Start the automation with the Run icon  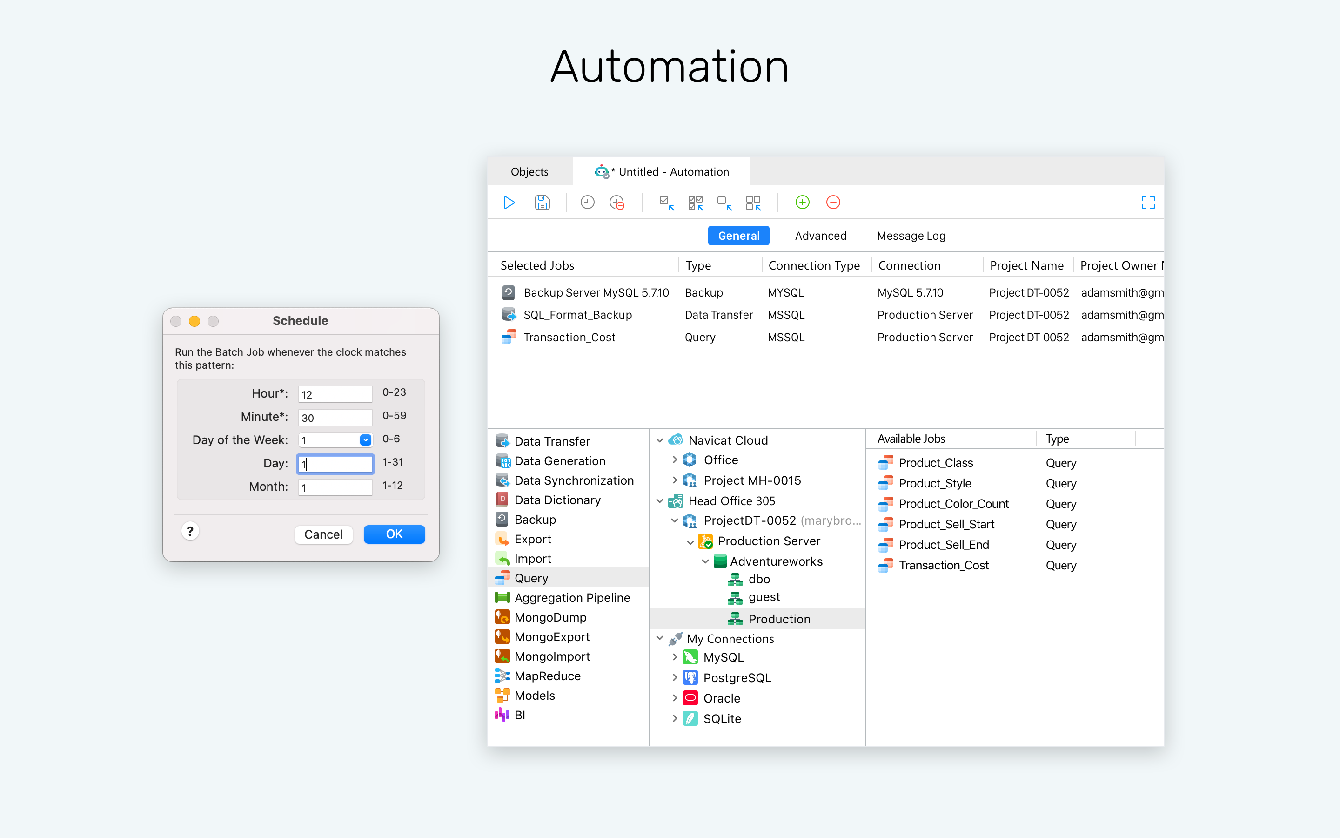pos(509,203)
